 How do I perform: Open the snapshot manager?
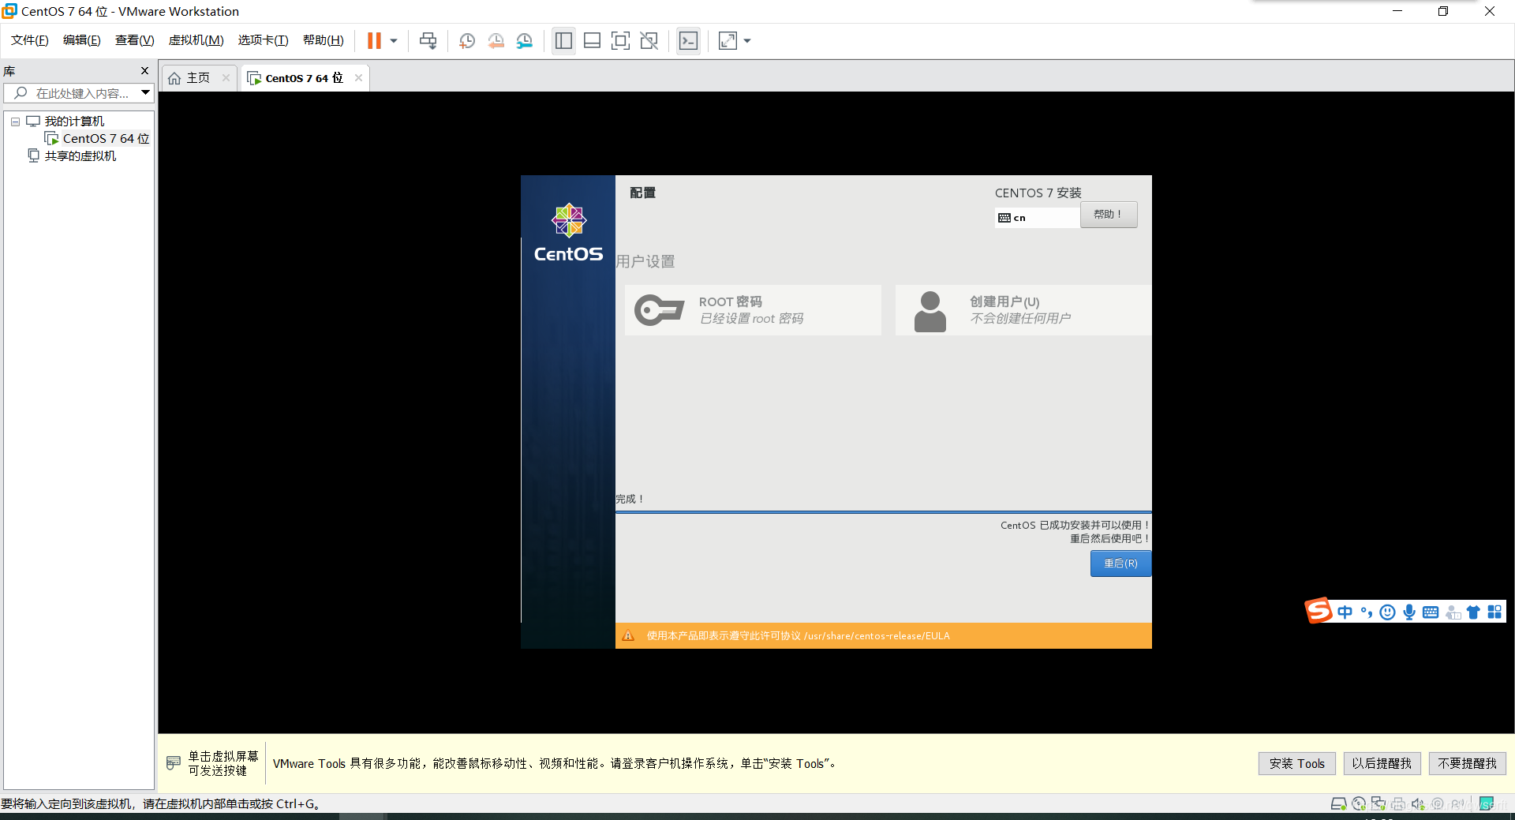525,41
